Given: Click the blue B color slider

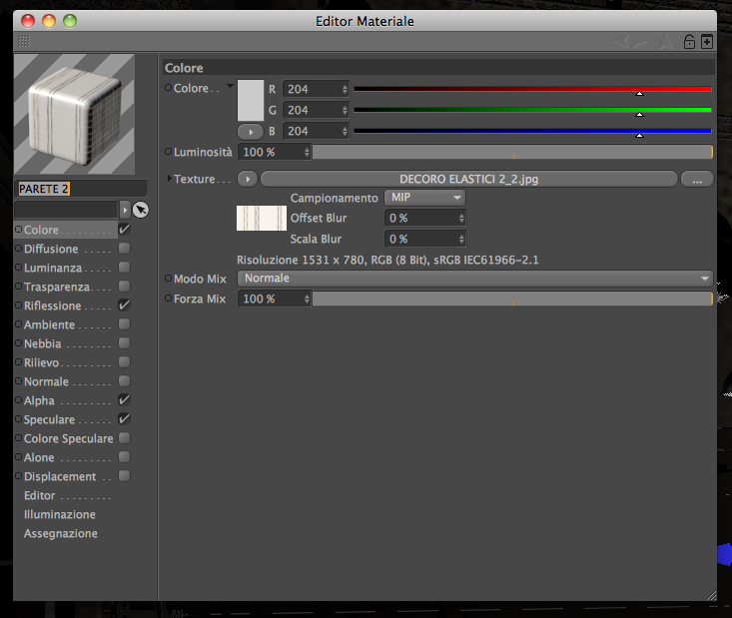Looking at the screenshot, I should [532, 131].
